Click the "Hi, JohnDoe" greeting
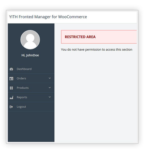Image resolution: width=151 pixels, height=152 pixels. pos(30,55)
